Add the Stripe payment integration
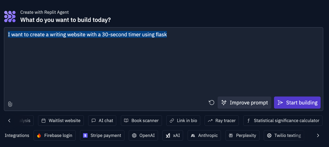Image resolution: width=329 pixels, height=147 pixels. [x=102, y=135]
